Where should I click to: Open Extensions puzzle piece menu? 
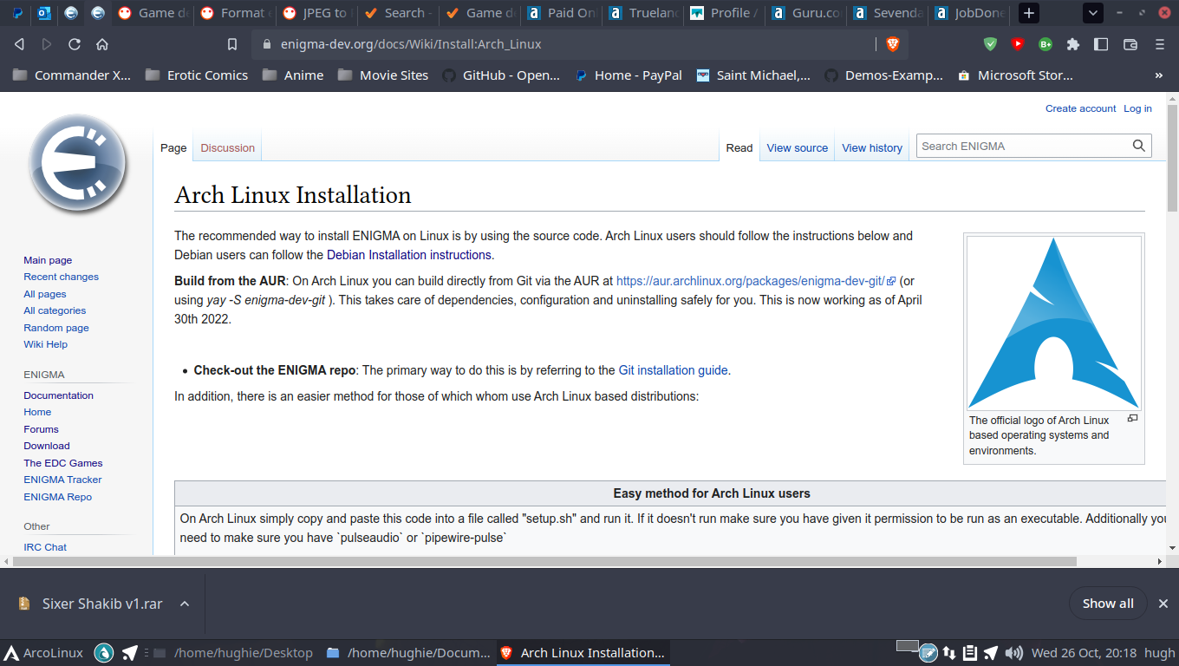1073,44
